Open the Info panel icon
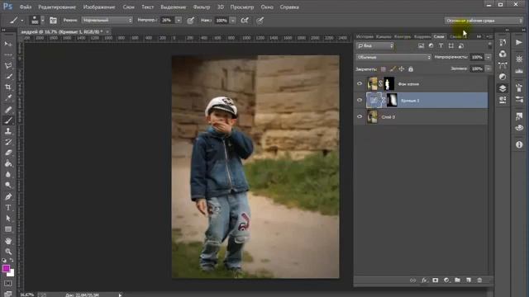This screenshot has height=297, width=529. 519,145
